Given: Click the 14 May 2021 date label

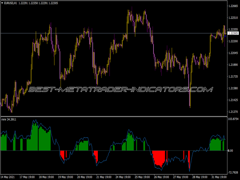Looking at the screenshot, I should click(x=8, y=177).
